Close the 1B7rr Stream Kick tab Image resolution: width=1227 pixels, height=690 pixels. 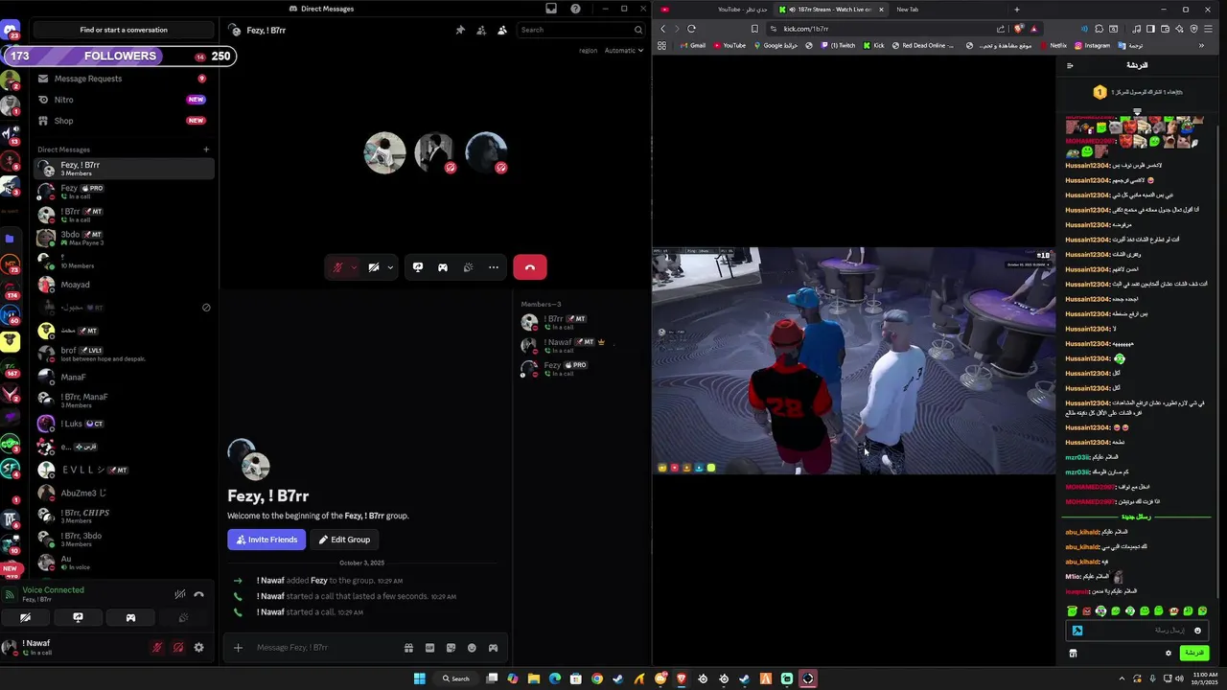(880, 10)
